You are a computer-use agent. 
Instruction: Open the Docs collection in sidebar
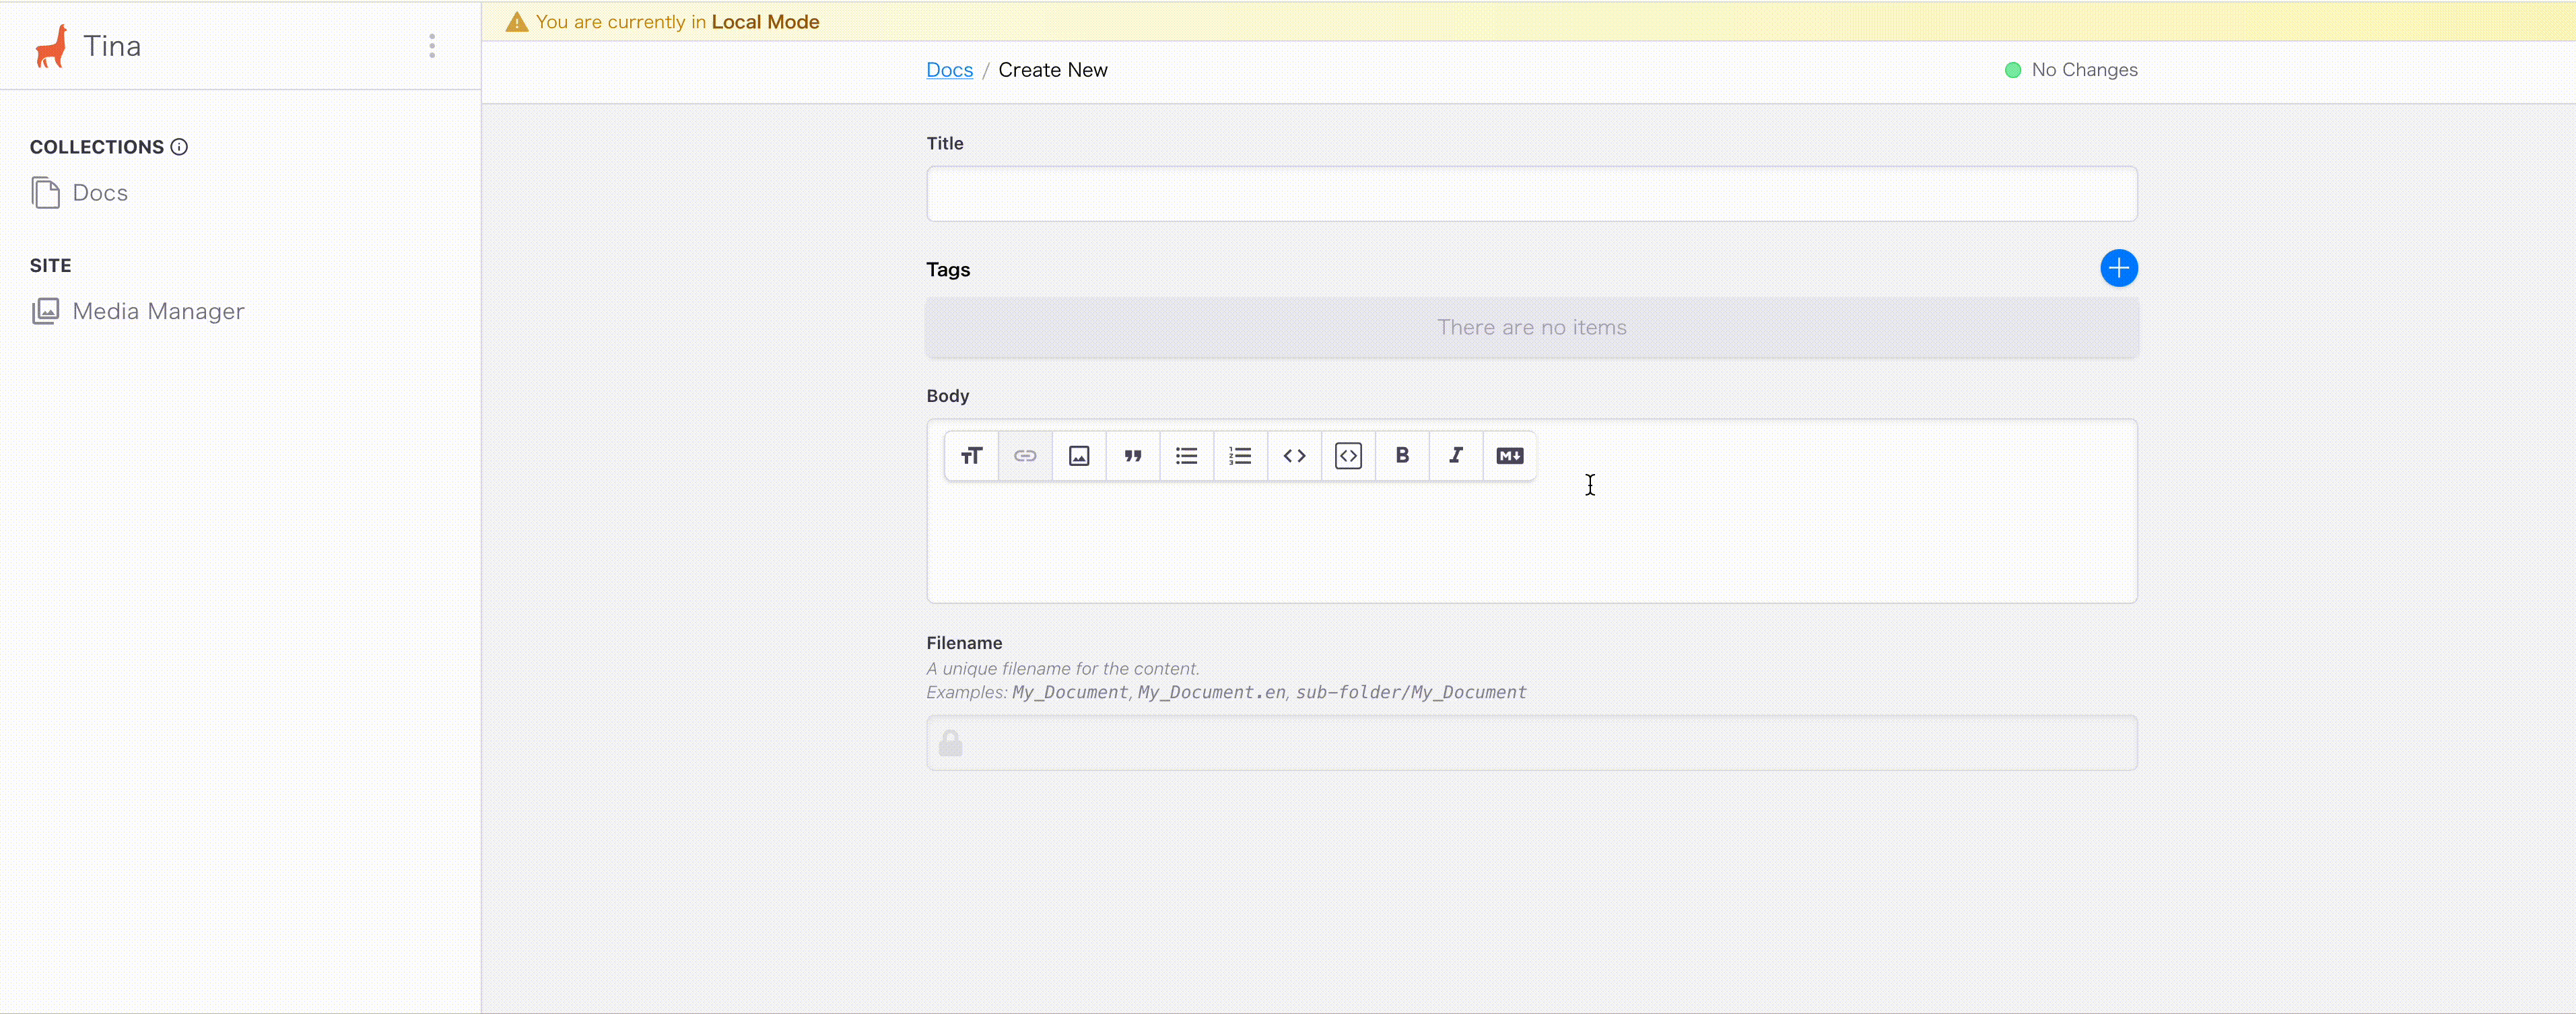99,193
